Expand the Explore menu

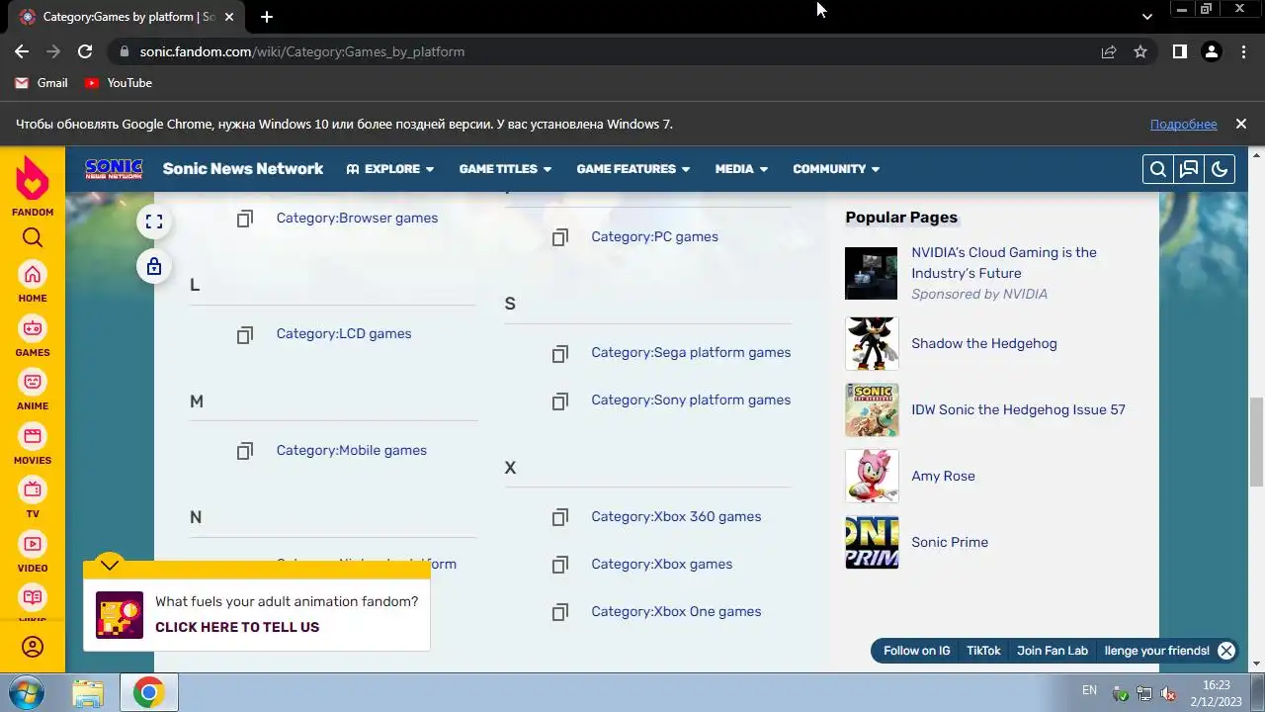[x=390, y=169]
